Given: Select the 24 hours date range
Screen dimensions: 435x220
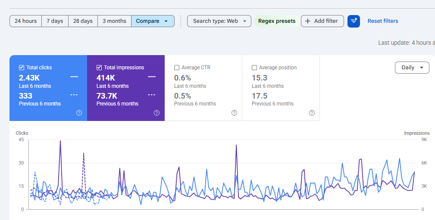Looking at the screenshot, I should (25, 21).
